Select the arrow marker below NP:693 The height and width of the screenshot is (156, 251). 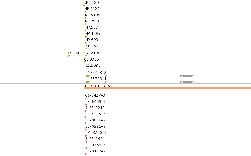pos(86,43)
